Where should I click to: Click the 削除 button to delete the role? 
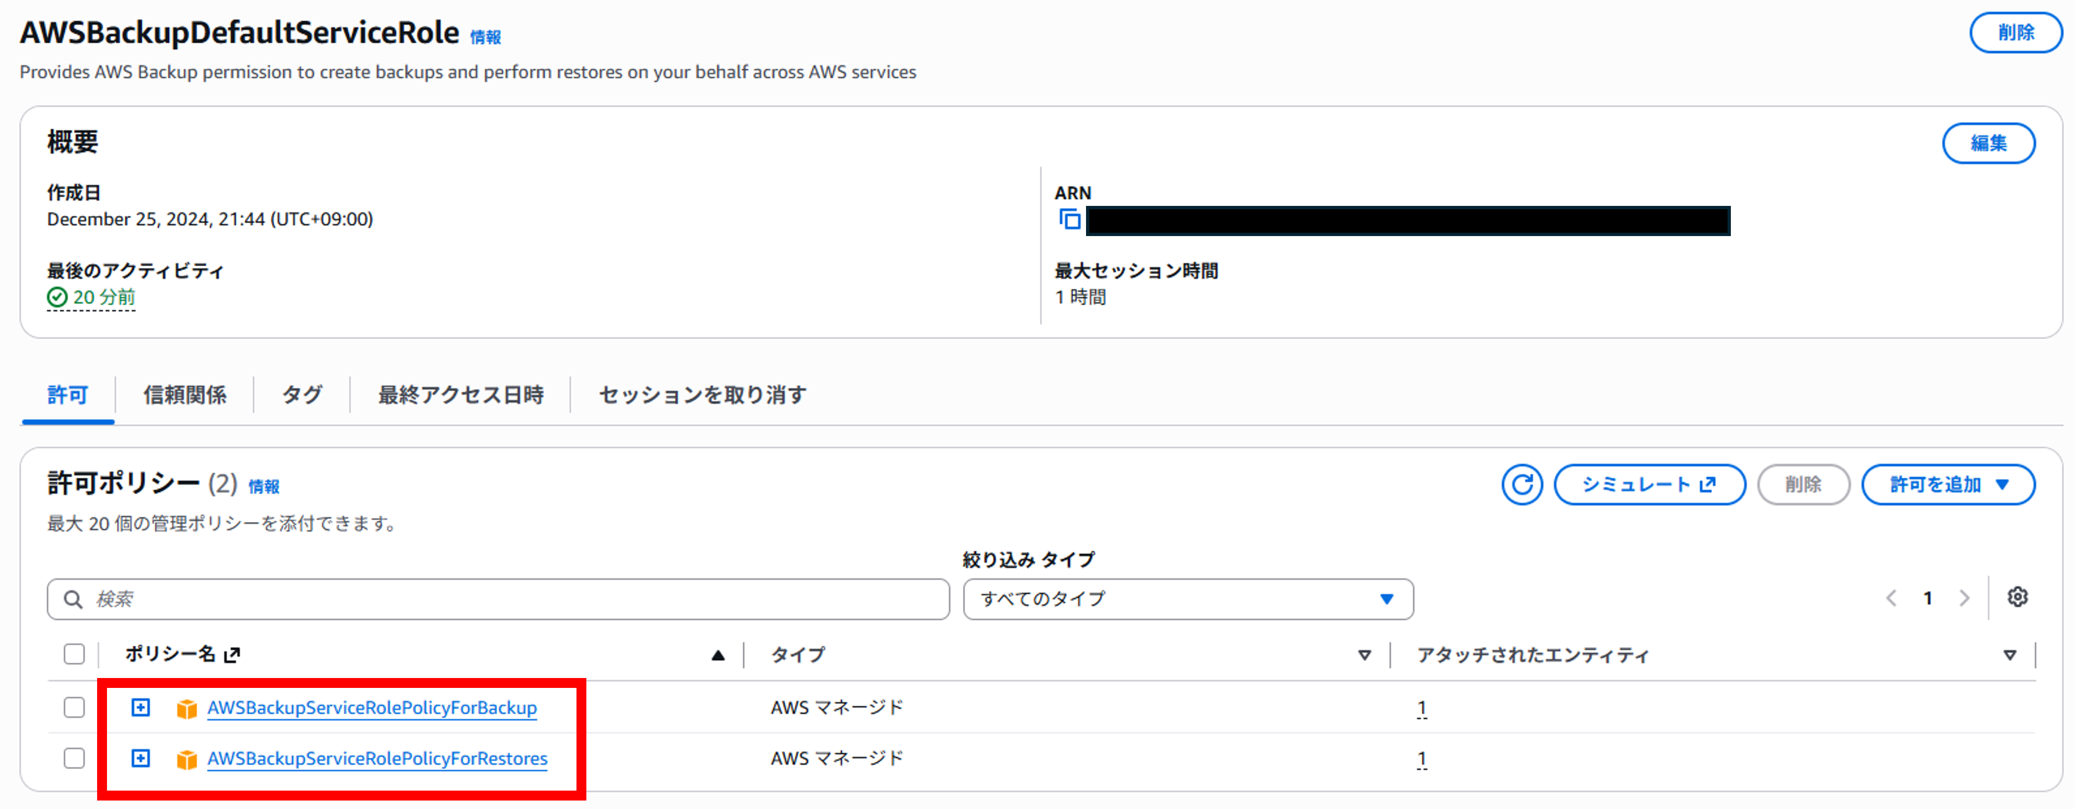coord(2015,33)
